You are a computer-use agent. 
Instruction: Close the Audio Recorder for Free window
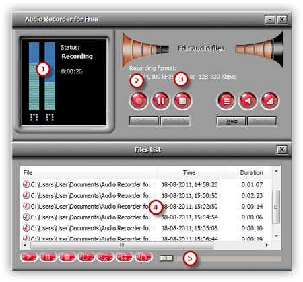pos(282,20)
